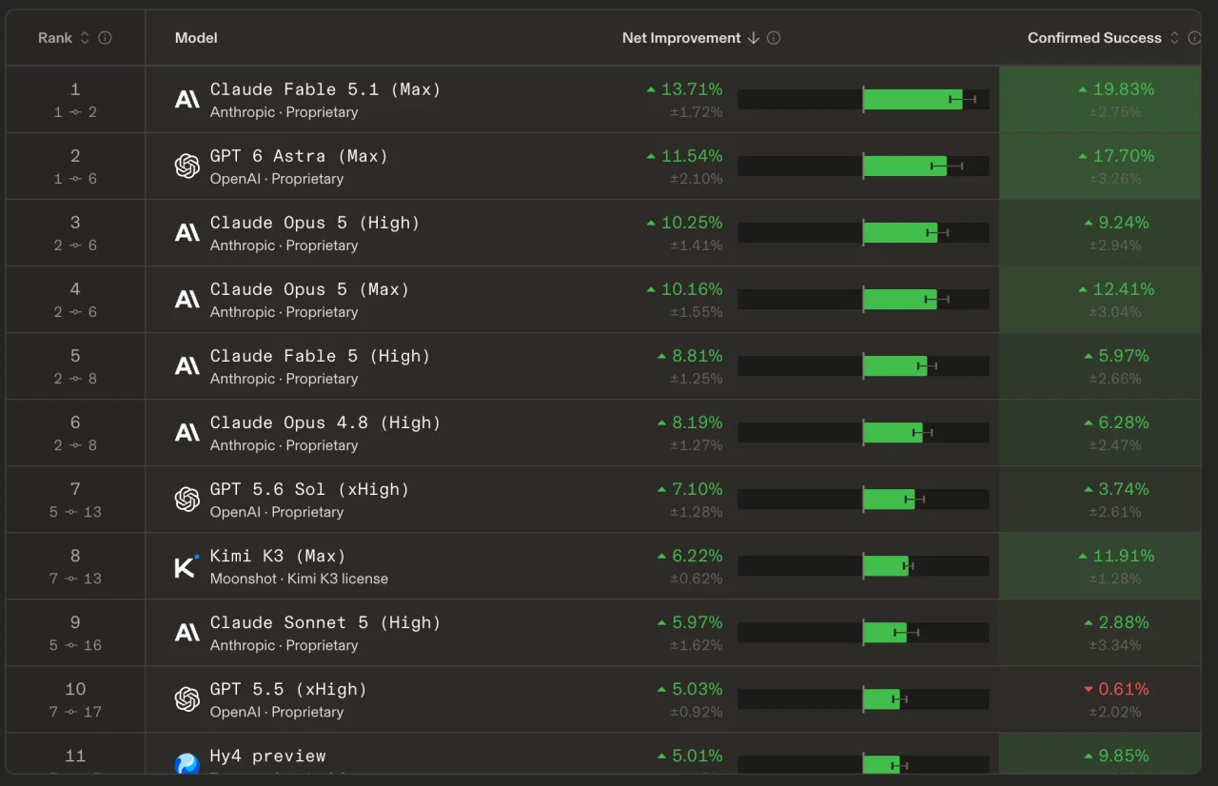Click the Moonshot · Kimi K3 license subtitle
Screen dimensions: 1218x786
pyautogui.click(x=299, y=579)
